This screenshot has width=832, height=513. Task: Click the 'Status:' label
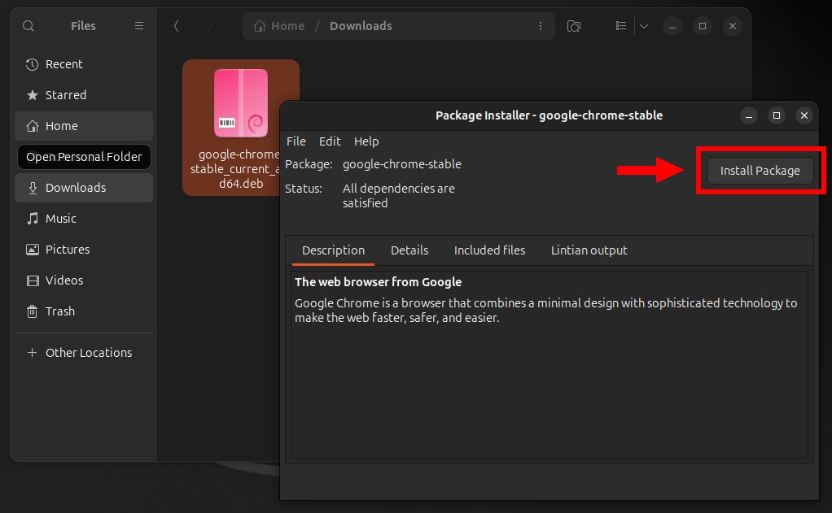pyautogui.click(x=303, y=189)
